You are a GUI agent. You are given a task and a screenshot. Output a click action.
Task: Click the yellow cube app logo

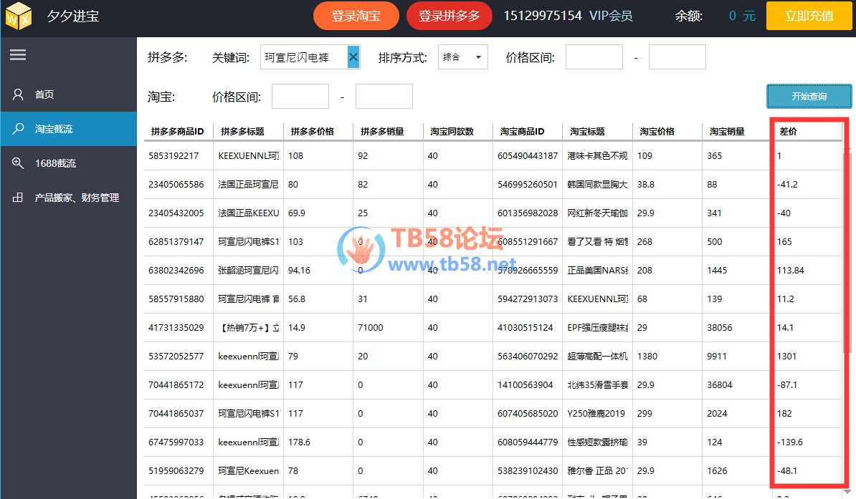point(19,16)
